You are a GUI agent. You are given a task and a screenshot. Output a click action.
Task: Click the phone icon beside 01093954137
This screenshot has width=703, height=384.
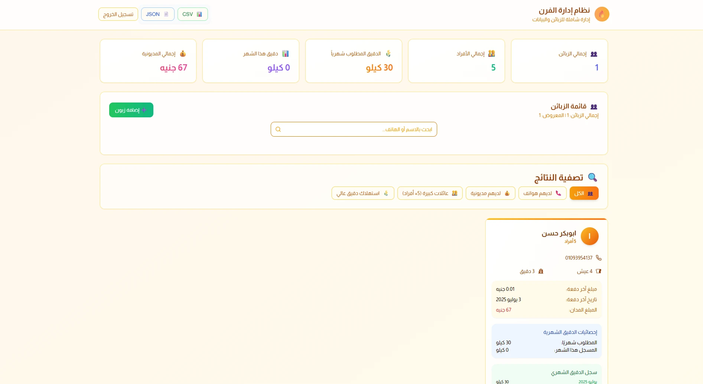(598, 258)
